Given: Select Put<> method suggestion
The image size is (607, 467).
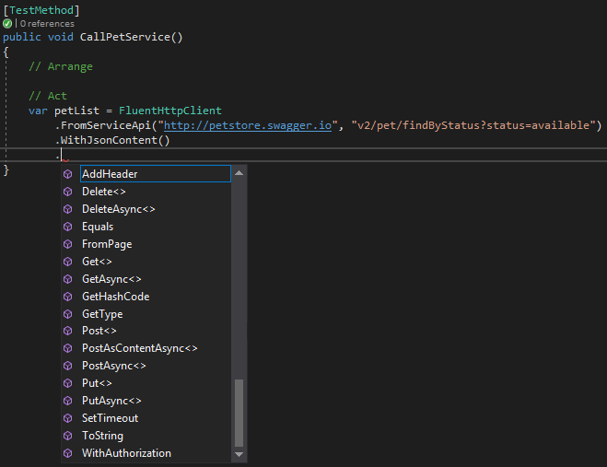Looking at the screenshot, I should 97,383.
